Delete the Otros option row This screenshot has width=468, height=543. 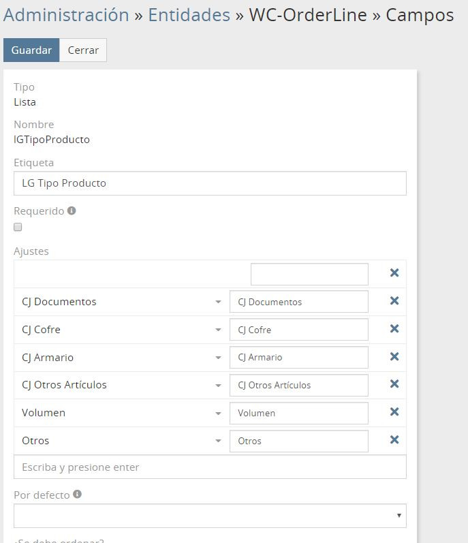[x=394, y=440]
